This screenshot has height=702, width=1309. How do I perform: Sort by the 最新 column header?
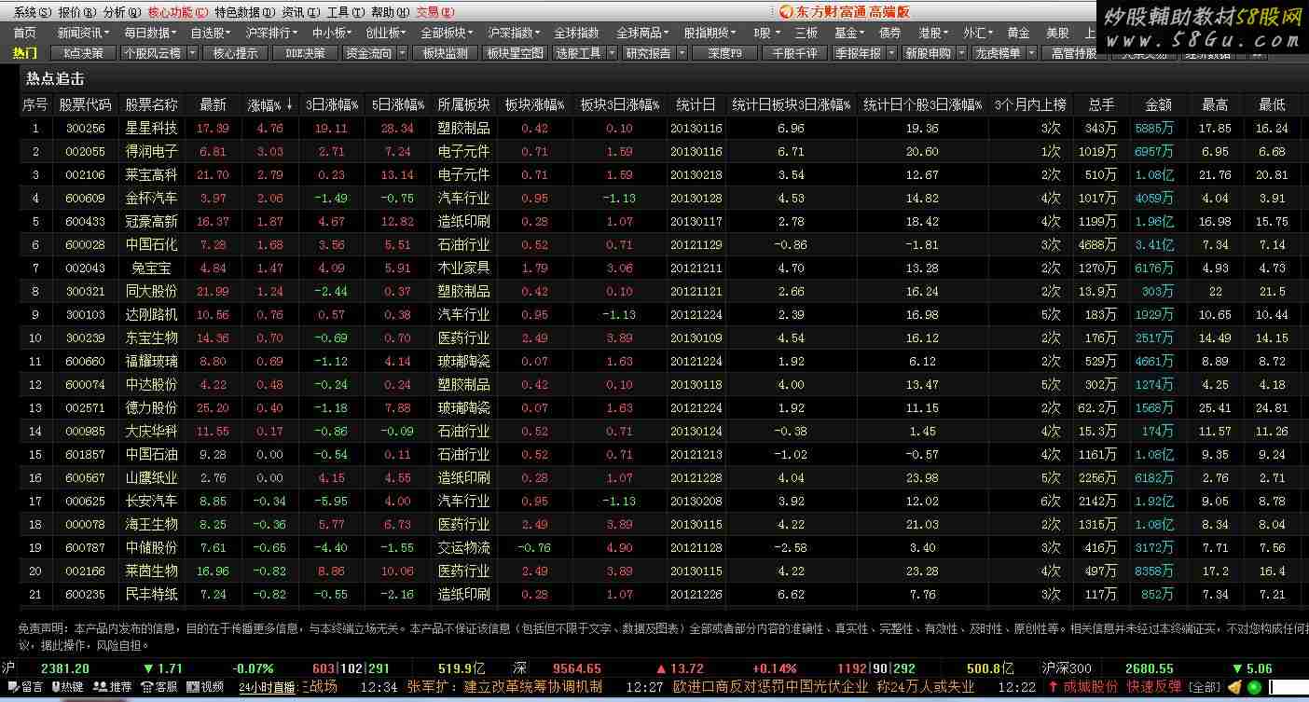213,104
